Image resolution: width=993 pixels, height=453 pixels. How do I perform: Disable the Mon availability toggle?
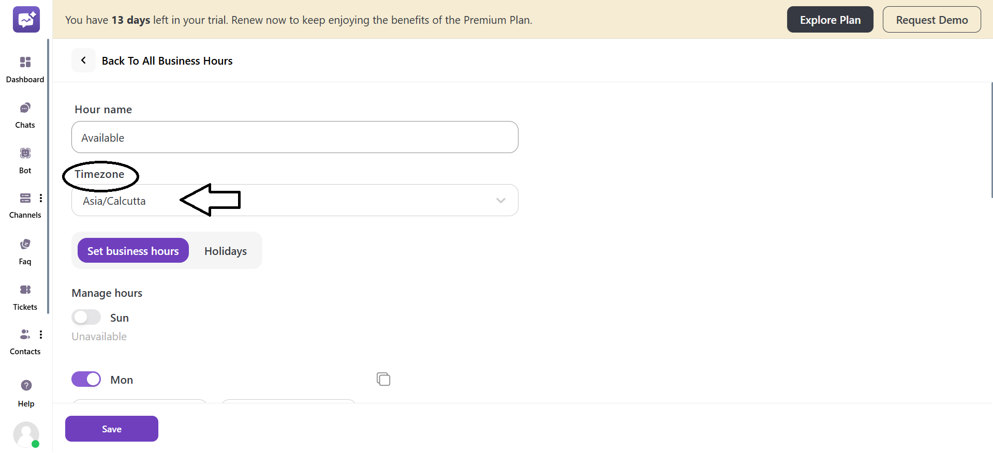point(86,379)
